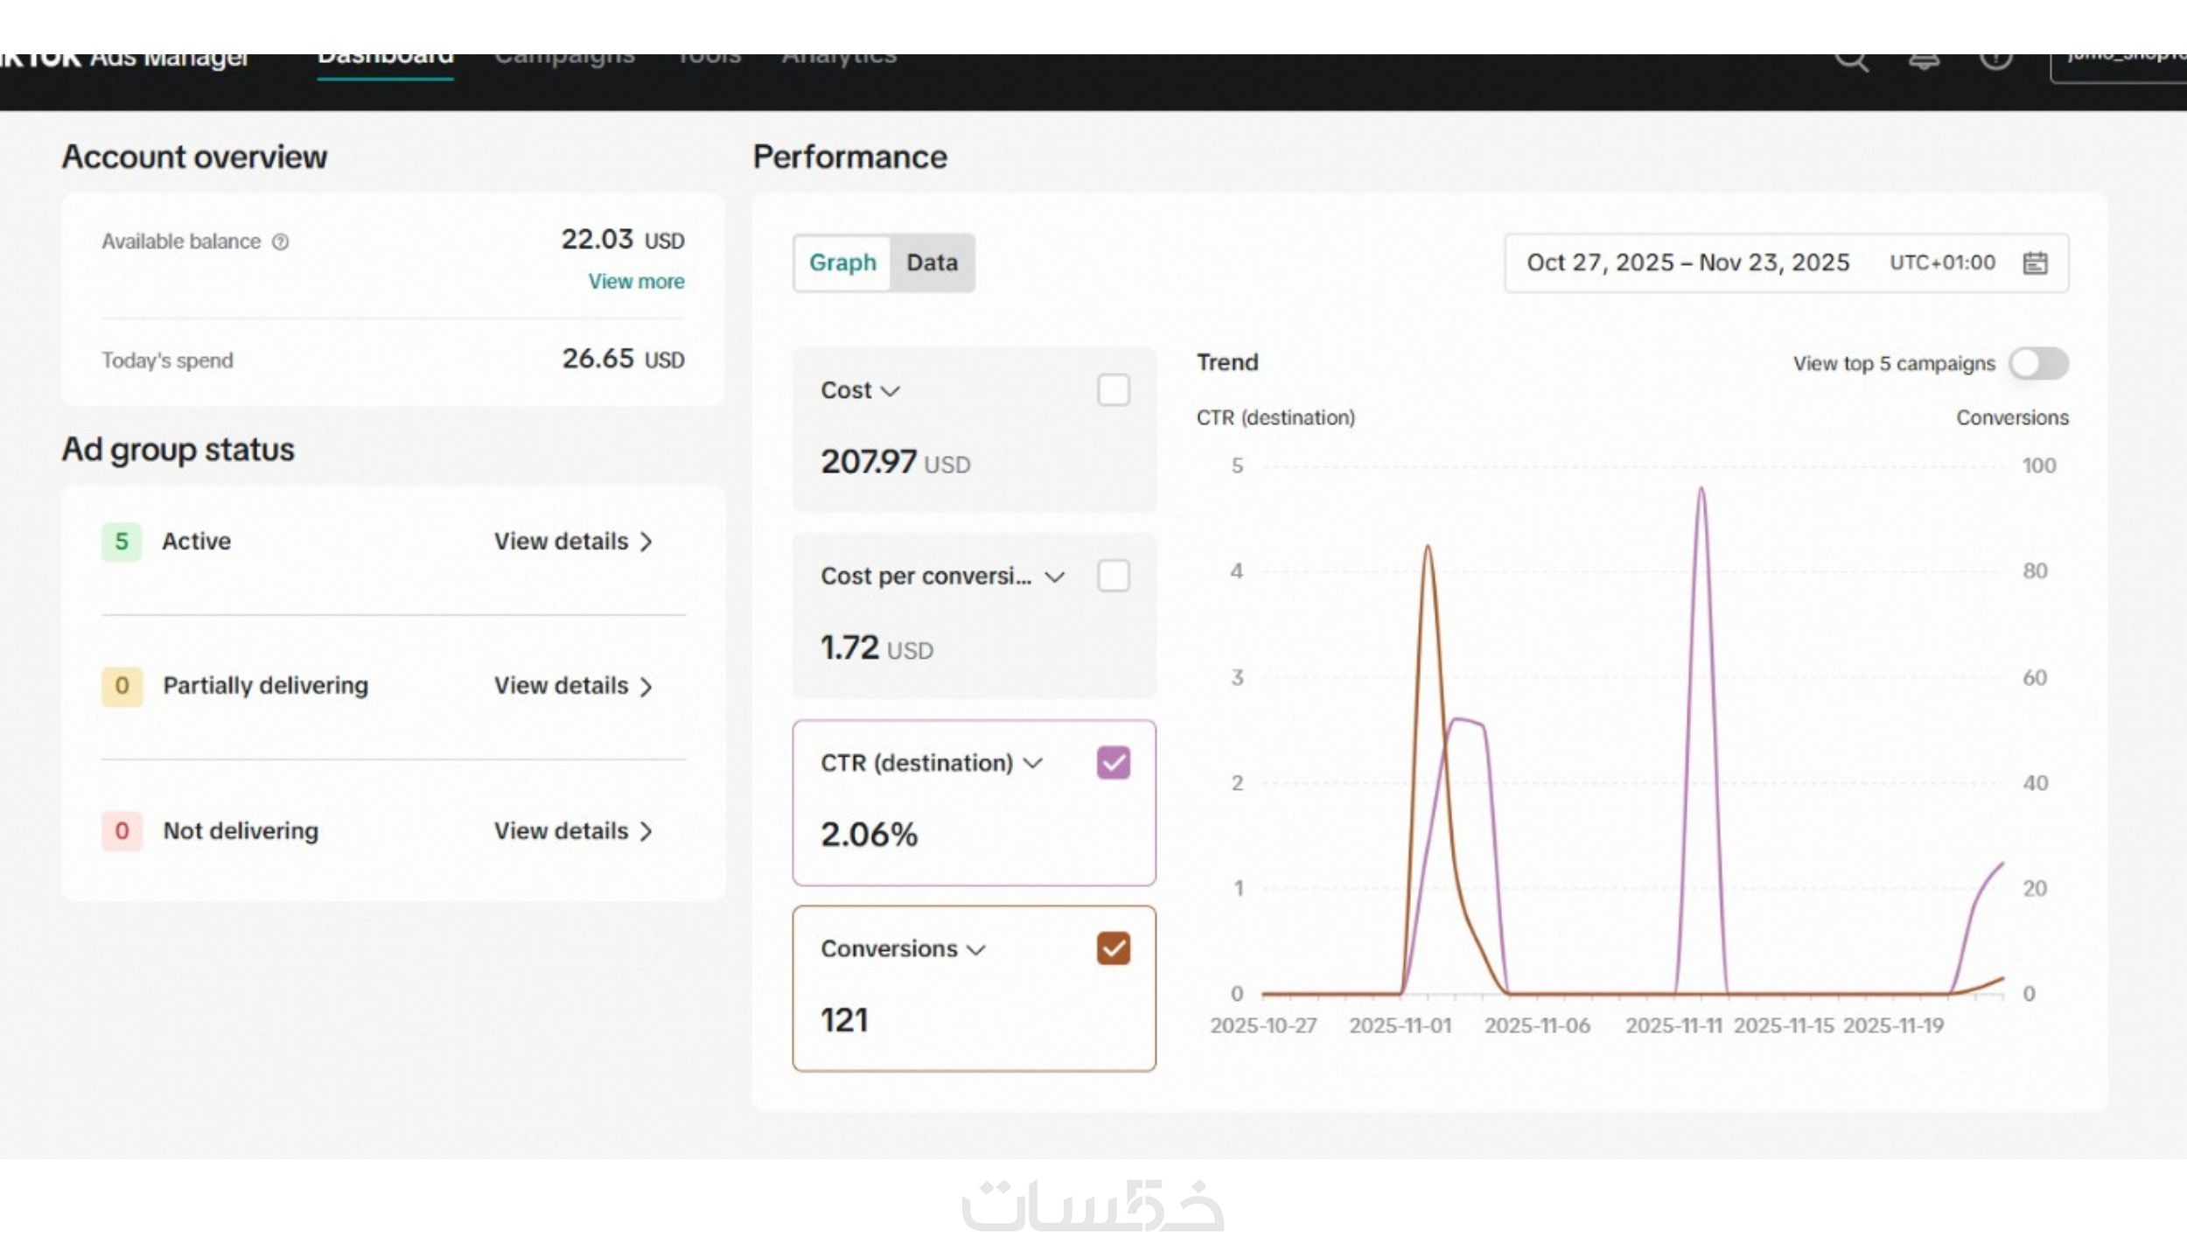Viewport: 2187px width, 1258px height.
Task: Enable the Cost metric checkbox
Action: tap(1113, 390)
